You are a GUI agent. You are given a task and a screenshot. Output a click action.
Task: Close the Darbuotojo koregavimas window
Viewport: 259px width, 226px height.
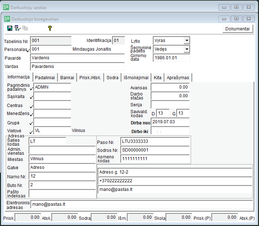[x=249, y=19]
